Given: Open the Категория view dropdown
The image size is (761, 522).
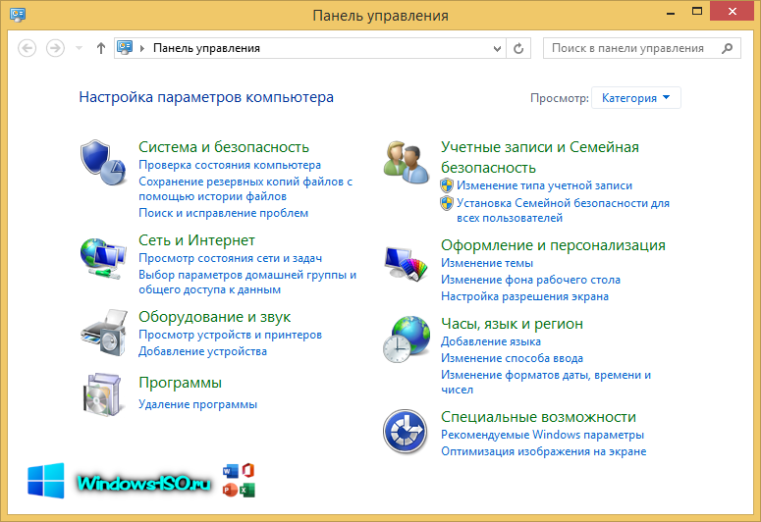Looking at the screenshot, I should pyautogui.click(x=635, y=98).
